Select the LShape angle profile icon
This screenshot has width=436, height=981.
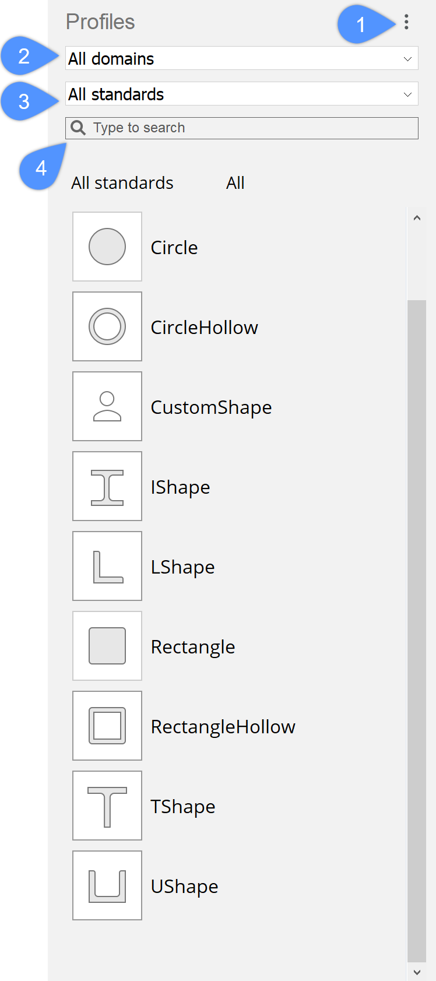[x=107, y=566]
